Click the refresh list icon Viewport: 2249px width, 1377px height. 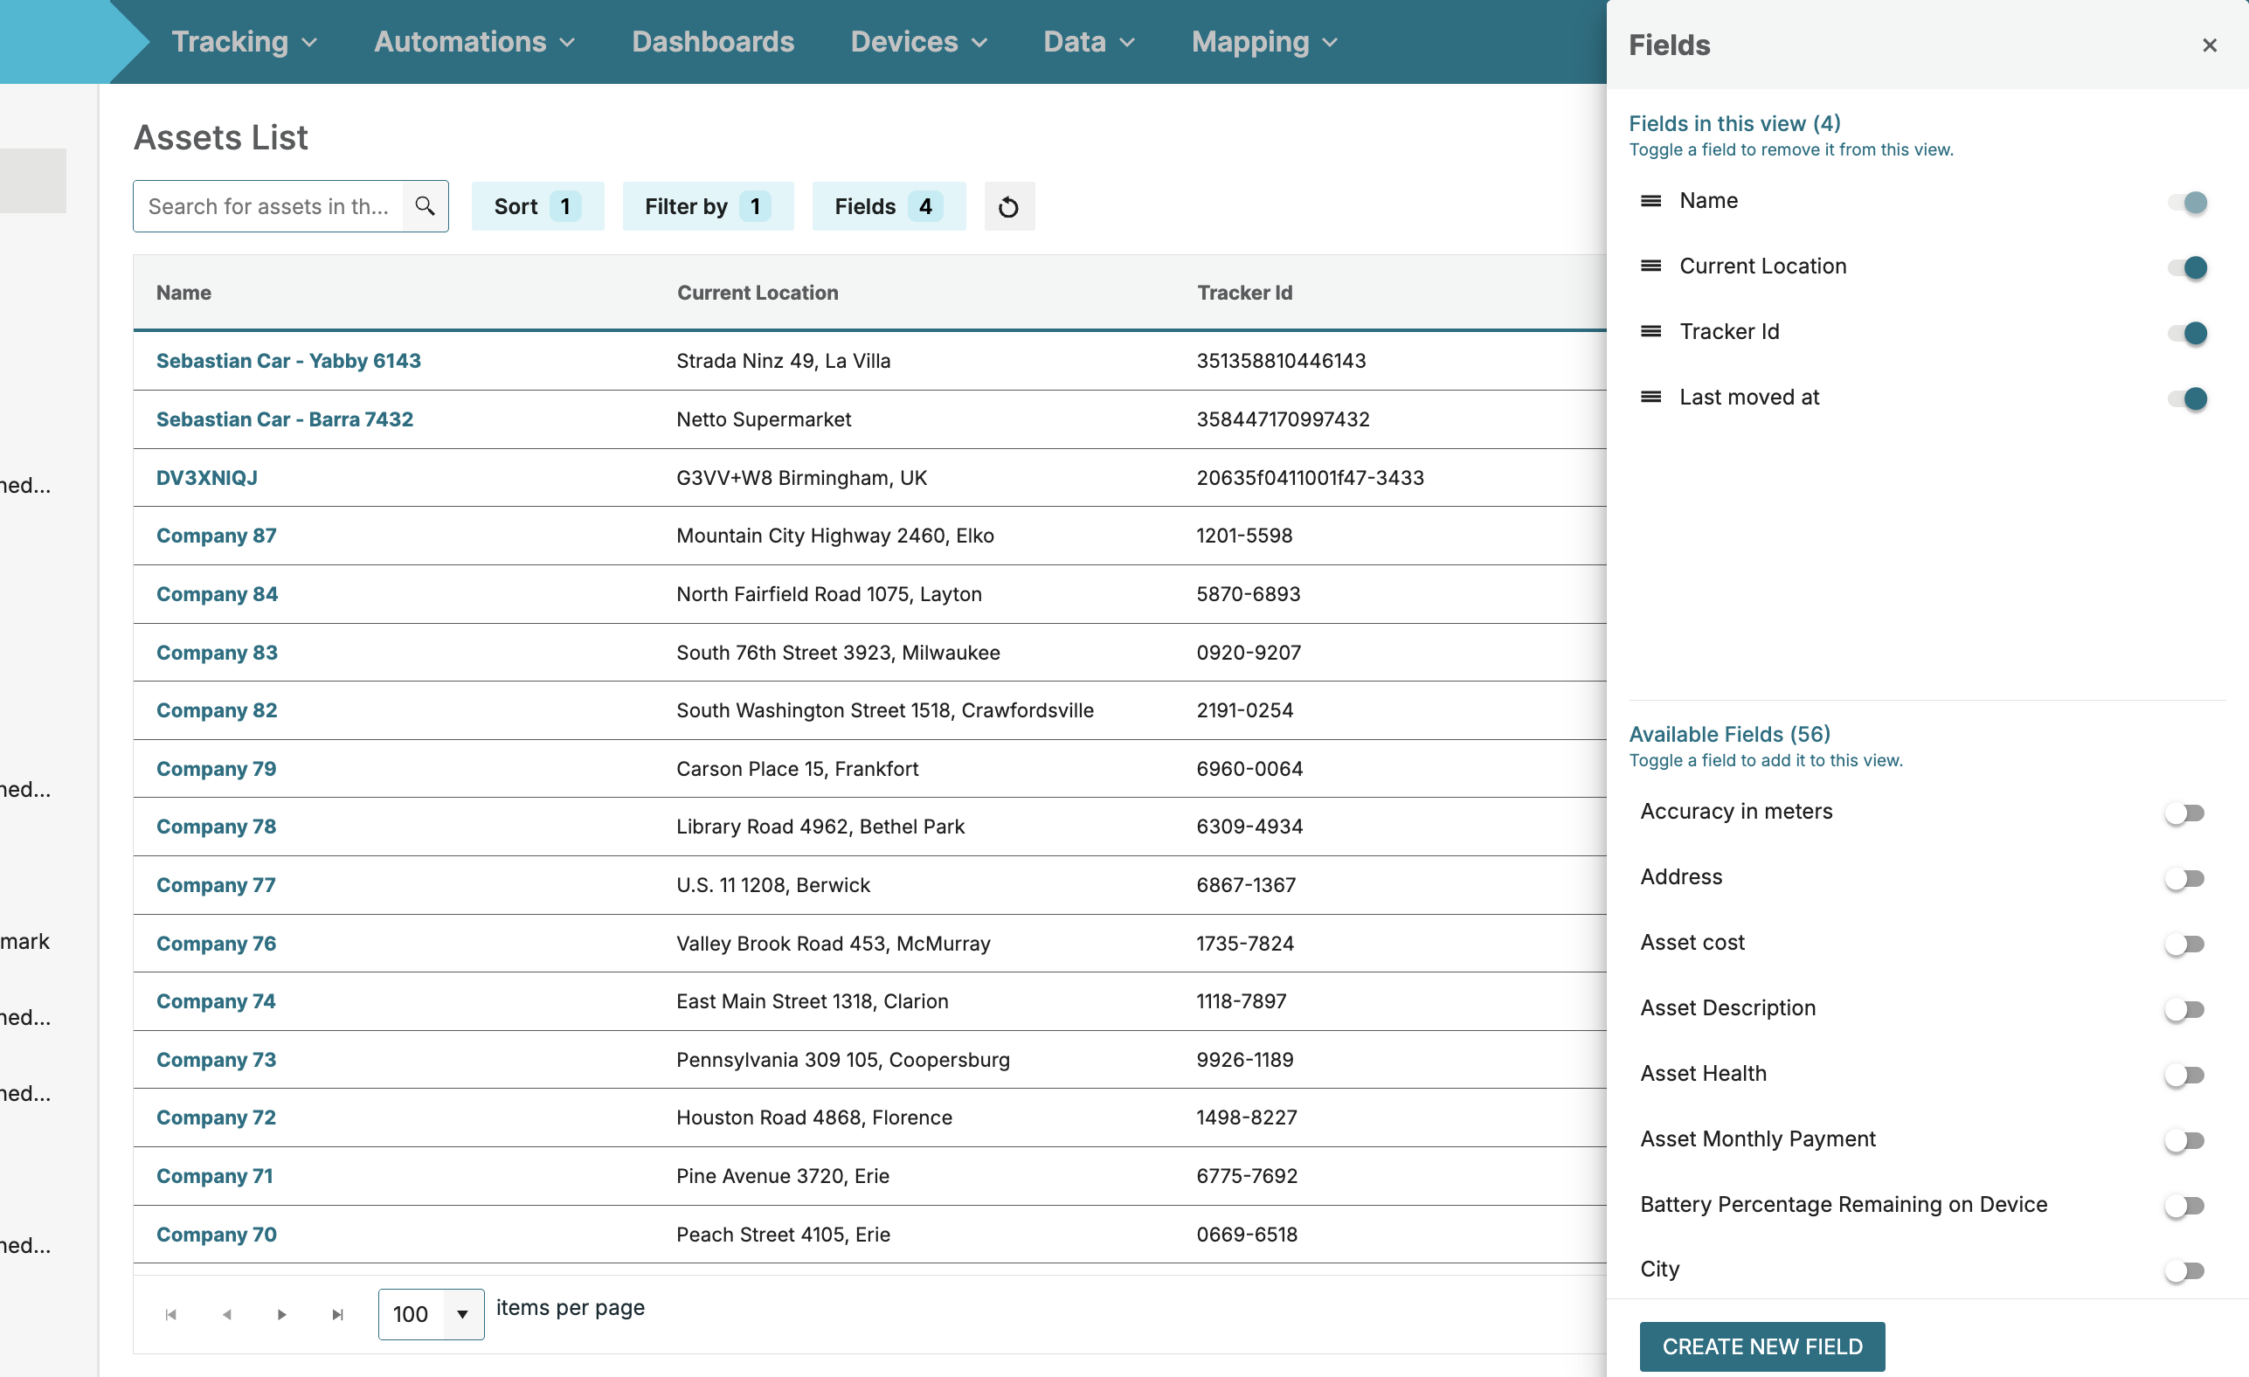click(x=1008, y=207)
